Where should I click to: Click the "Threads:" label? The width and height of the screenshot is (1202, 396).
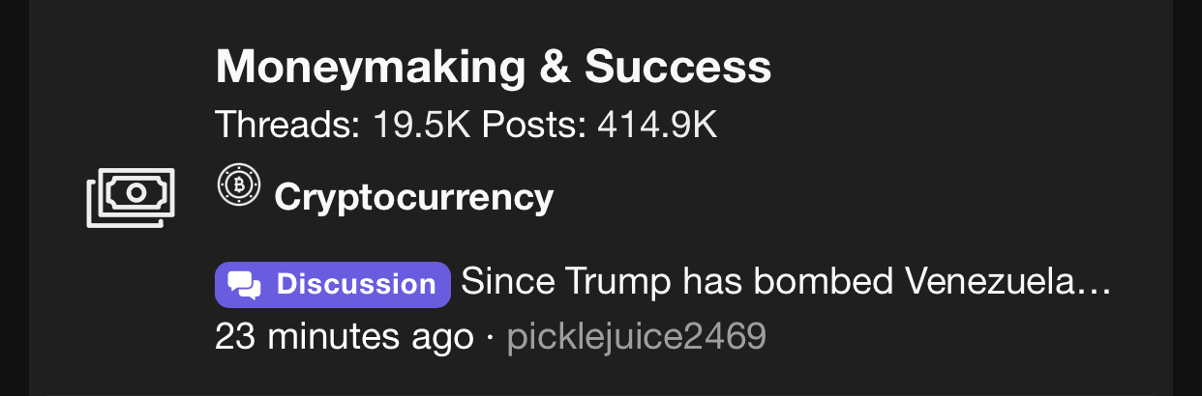[285, 125]
